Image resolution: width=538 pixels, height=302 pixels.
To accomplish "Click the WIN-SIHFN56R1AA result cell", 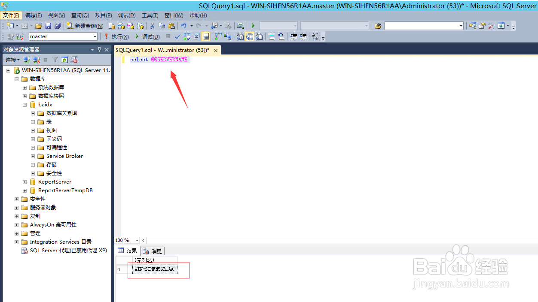I will pos(154,269).
